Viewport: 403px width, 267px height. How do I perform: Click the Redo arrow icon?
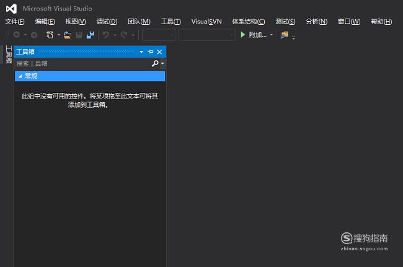pyautogui.click(x=124, y=35)
